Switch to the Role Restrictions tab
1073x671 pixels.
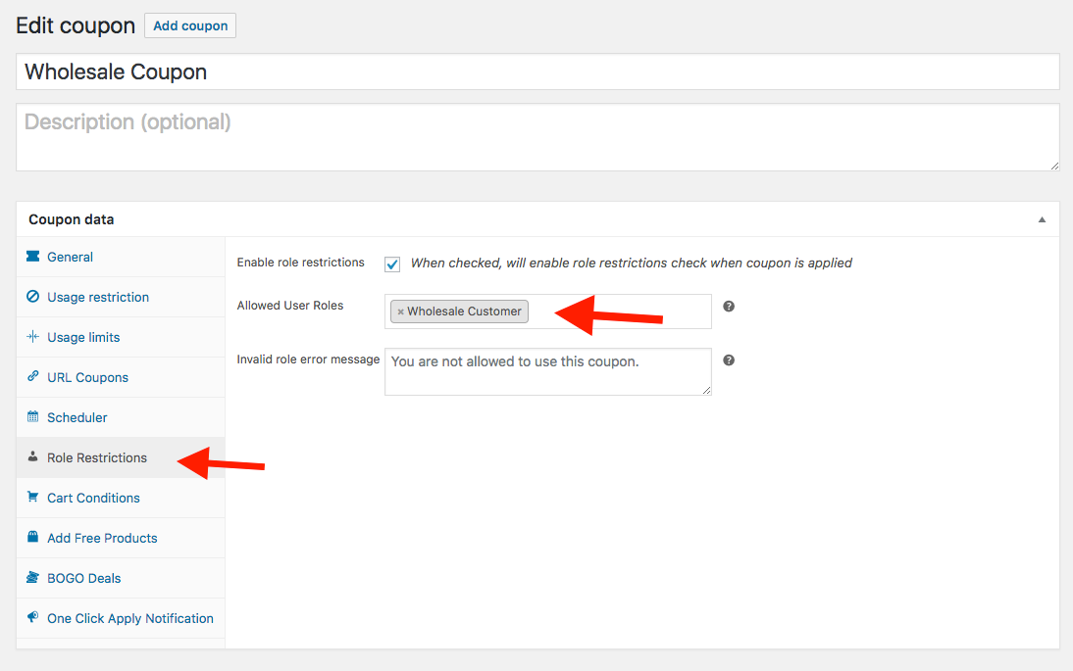click(x=97, y=457)
